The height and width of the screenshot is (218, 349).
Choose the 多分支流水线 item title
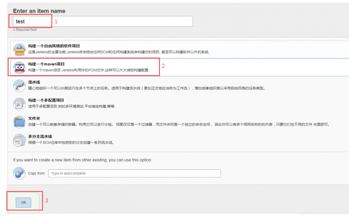(40, 136)
